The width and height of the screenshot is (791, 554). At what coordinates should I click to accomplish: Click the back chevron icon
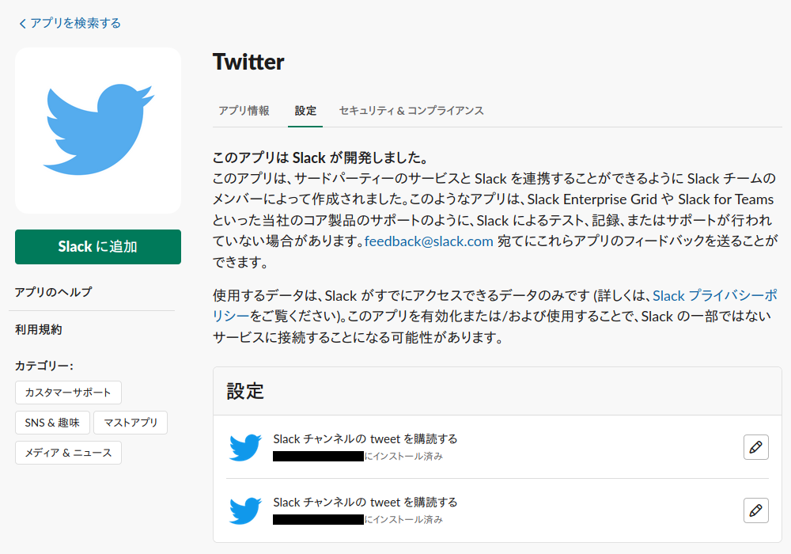(x=23, y=24)
